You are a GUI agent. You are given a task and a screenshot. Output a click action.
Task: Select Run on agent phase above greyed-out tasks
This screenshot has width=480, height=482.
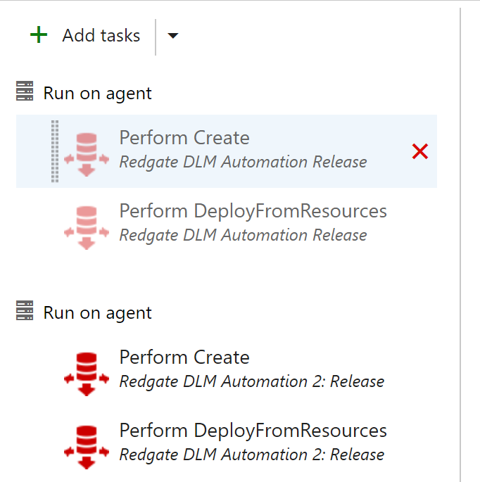click(97, 93)
